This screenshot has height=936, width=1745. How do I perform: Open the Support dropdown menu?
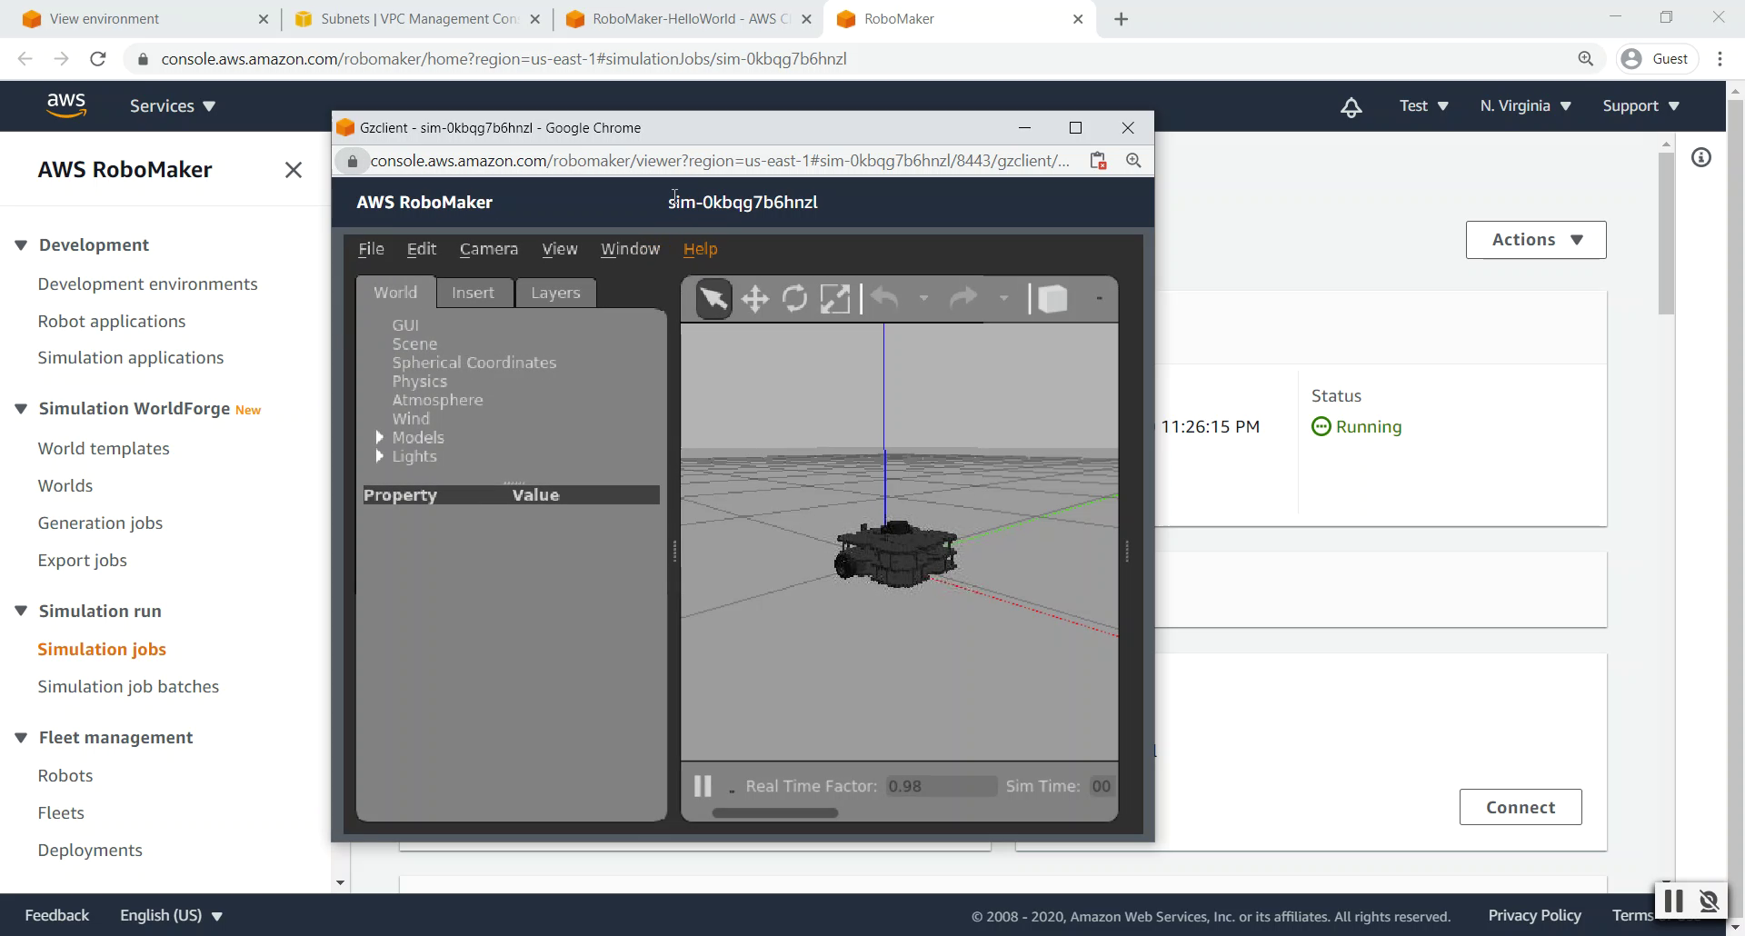[1640, 106]
